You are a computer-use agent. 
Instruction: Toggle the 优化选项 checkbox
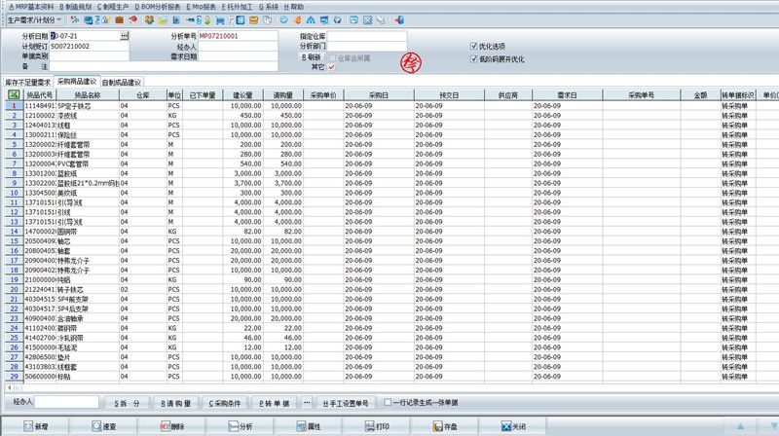click(x=473, y=47)
